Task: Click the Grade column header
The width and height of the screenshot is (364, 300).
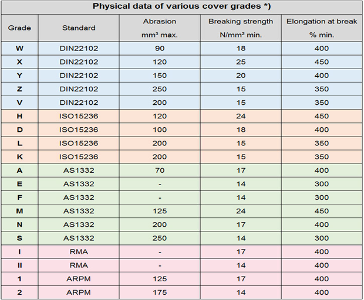Action: point(19,28)
